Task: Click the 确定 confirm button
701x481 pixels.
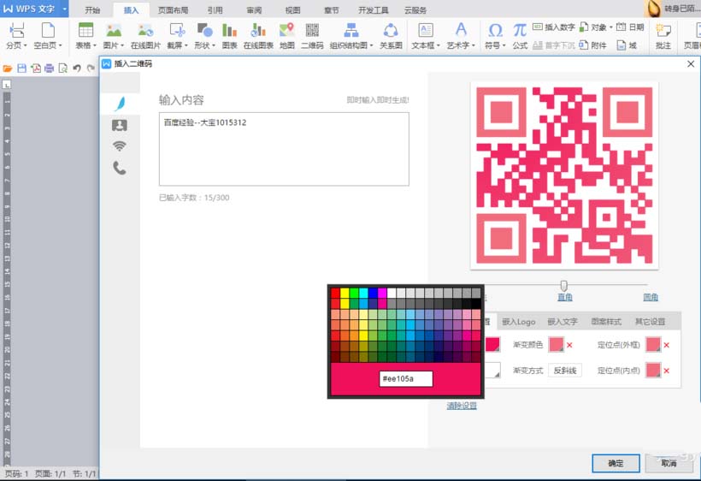Action: click(616, 463)
